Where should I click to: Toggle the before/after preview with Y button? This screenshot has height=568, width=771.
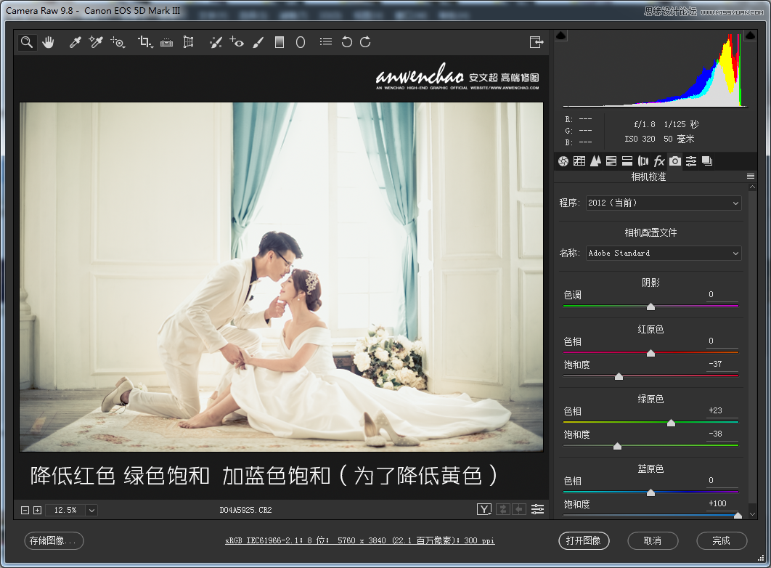pyautogui.click(x=484, y=509)
